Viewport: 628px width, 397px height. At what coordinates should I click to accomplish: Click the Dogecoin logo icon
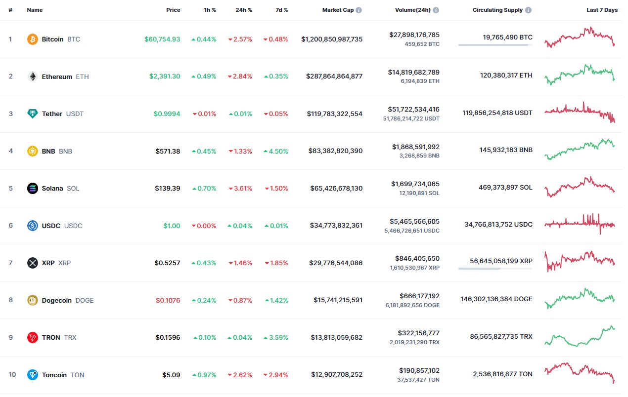tap(32, 300)
